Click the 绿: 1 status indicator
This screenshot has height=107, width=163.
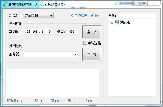(x=38, y=101)
